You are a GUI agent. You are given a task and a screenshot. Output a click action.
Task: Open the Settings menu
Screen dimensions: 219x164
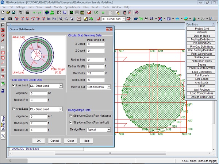(x=20, y=7)
